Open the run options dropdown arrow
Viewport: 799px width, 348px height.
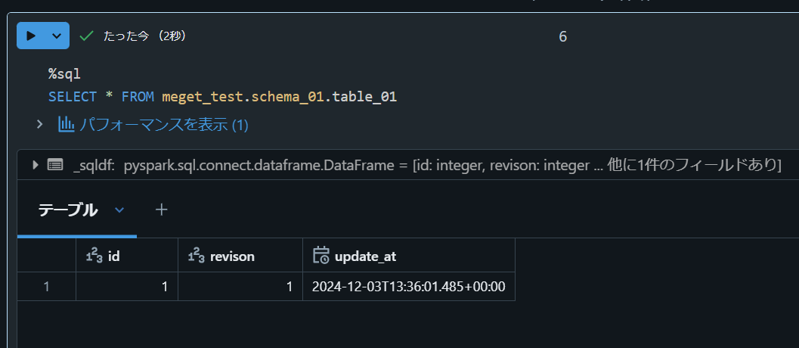click(57, 36)
